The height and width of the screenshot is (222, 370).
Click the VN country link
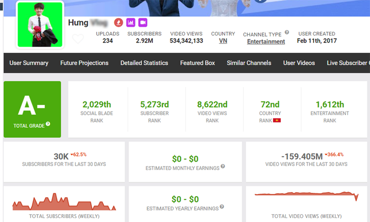[x=223, y=41]
